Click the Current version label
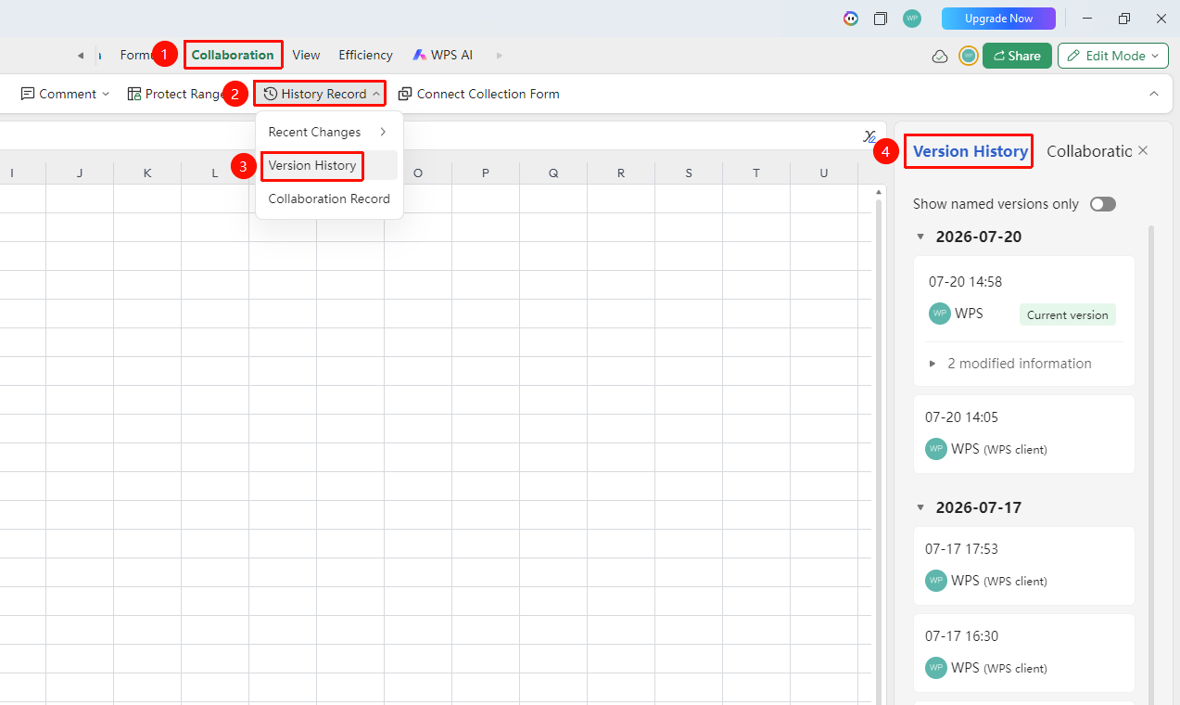The width and height of the screenshot is (1180, 705). point(1068,314)
